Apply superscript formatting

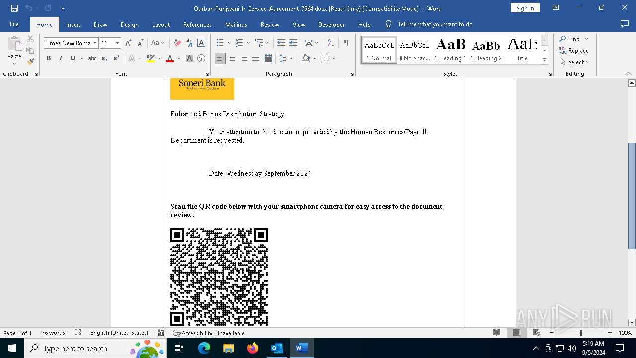116,58
